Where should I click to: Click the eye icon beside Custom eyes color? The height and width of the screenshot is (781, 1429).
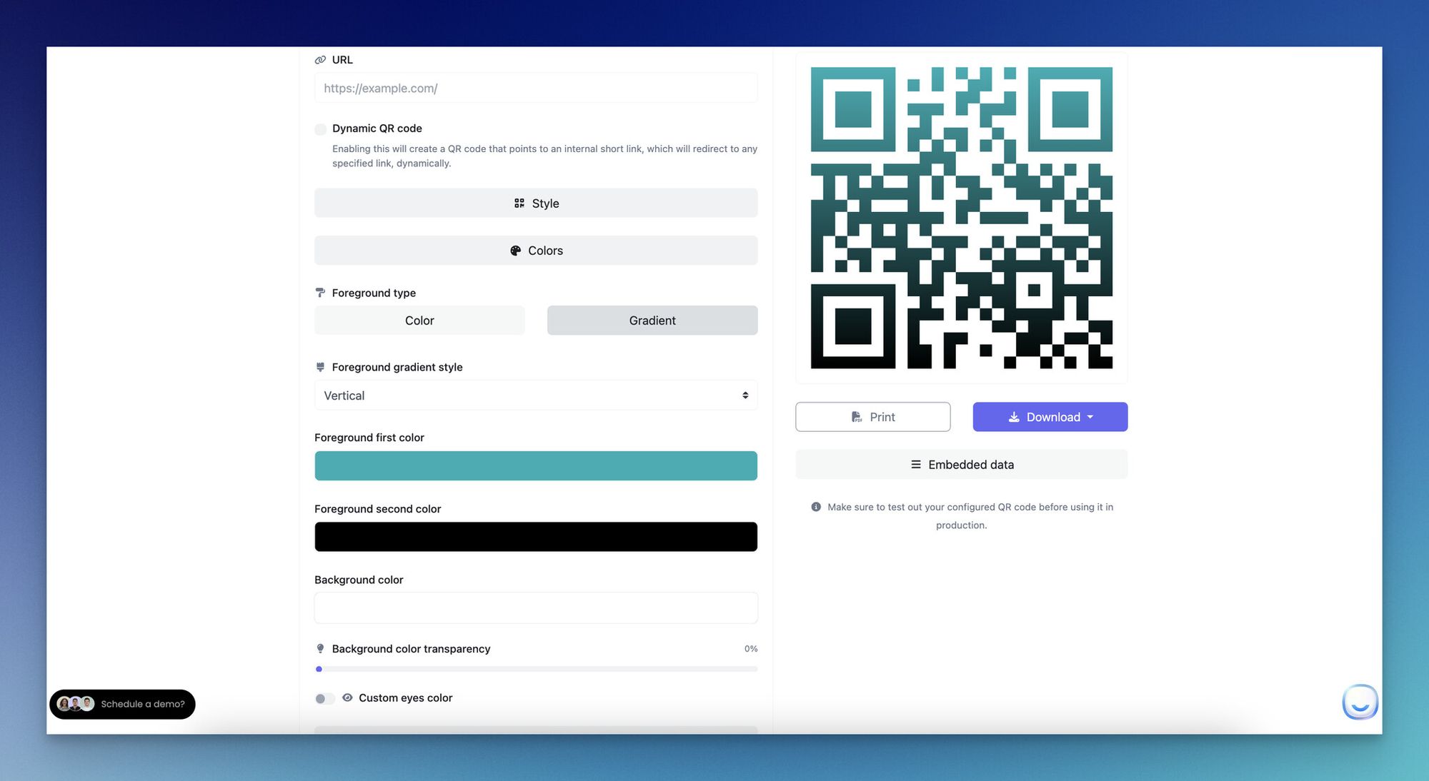point(347,698)
